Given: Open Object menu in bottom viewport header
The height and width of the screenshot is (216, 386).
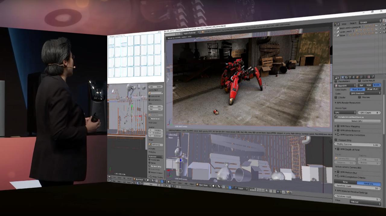Looking at the screenshot, I should tap(192, 184).
